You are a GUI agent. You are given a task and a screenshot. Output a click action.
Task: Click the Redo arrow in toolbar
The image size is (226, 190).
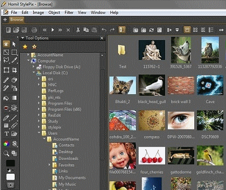click(x=112, y=30)
